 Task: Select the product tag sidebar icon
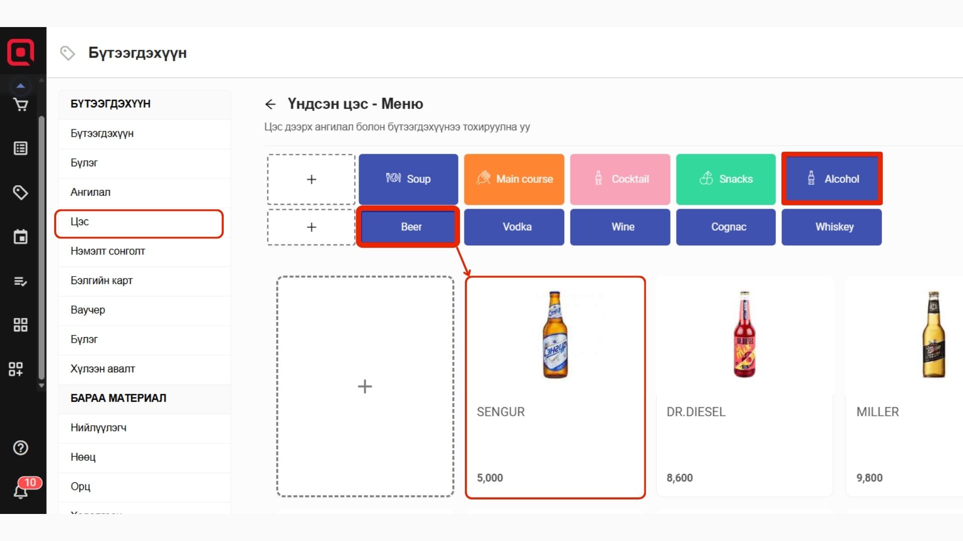coord(21,192)
